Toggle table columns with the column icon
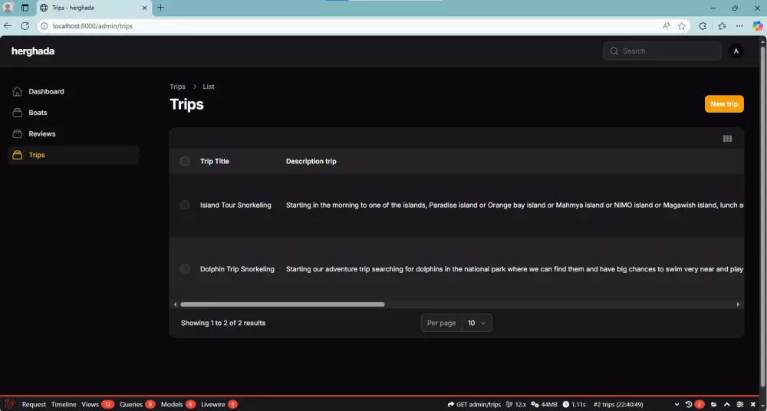The image size is (767, 411). coord(727,139)
